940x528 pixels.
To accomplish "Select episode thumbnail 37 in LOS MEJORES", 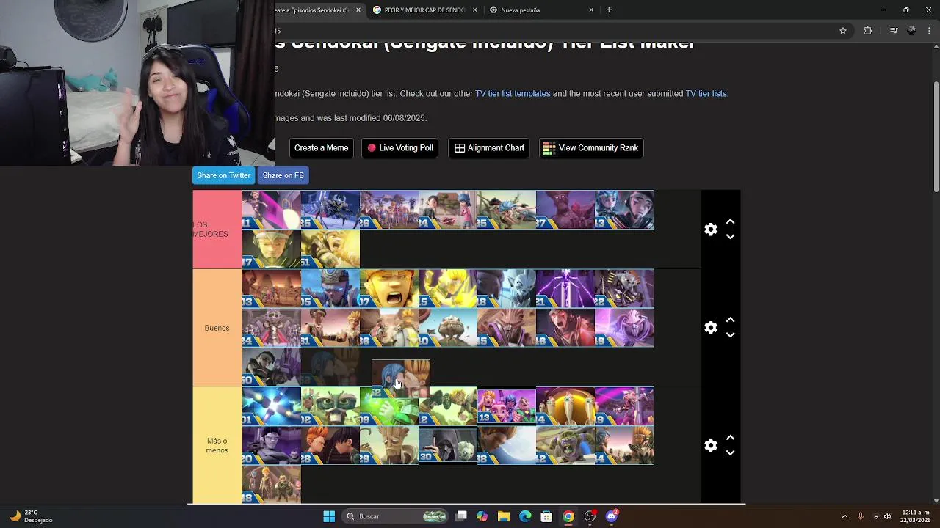I will 565,210.
